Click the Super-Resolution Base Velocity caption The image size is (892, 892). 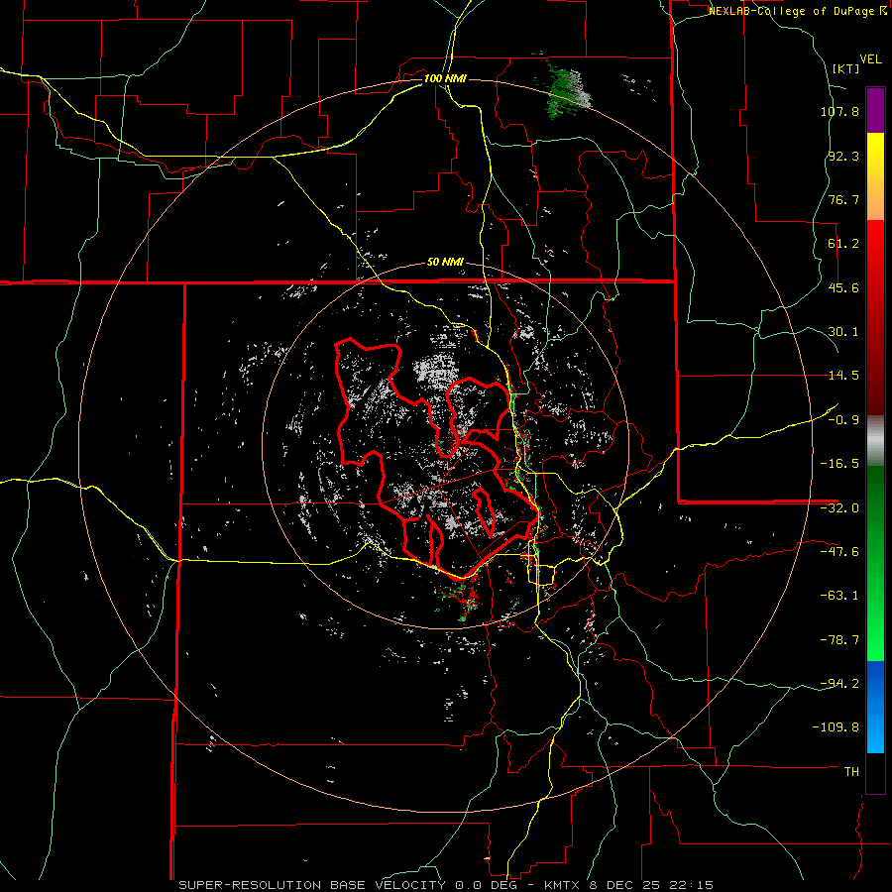(x=446, y=885)
